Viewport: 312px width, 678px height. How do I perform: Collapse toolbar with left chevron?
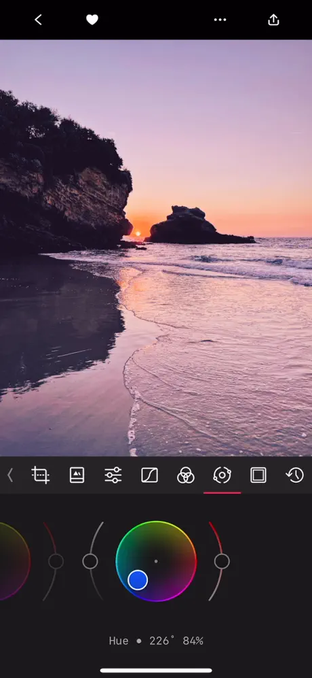click(x=10, y=475)
